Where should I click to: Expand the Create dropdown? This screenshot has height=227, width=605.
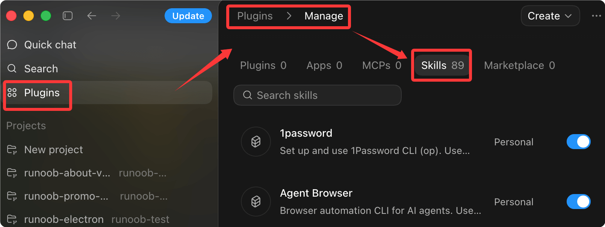[x=550, y=16]
